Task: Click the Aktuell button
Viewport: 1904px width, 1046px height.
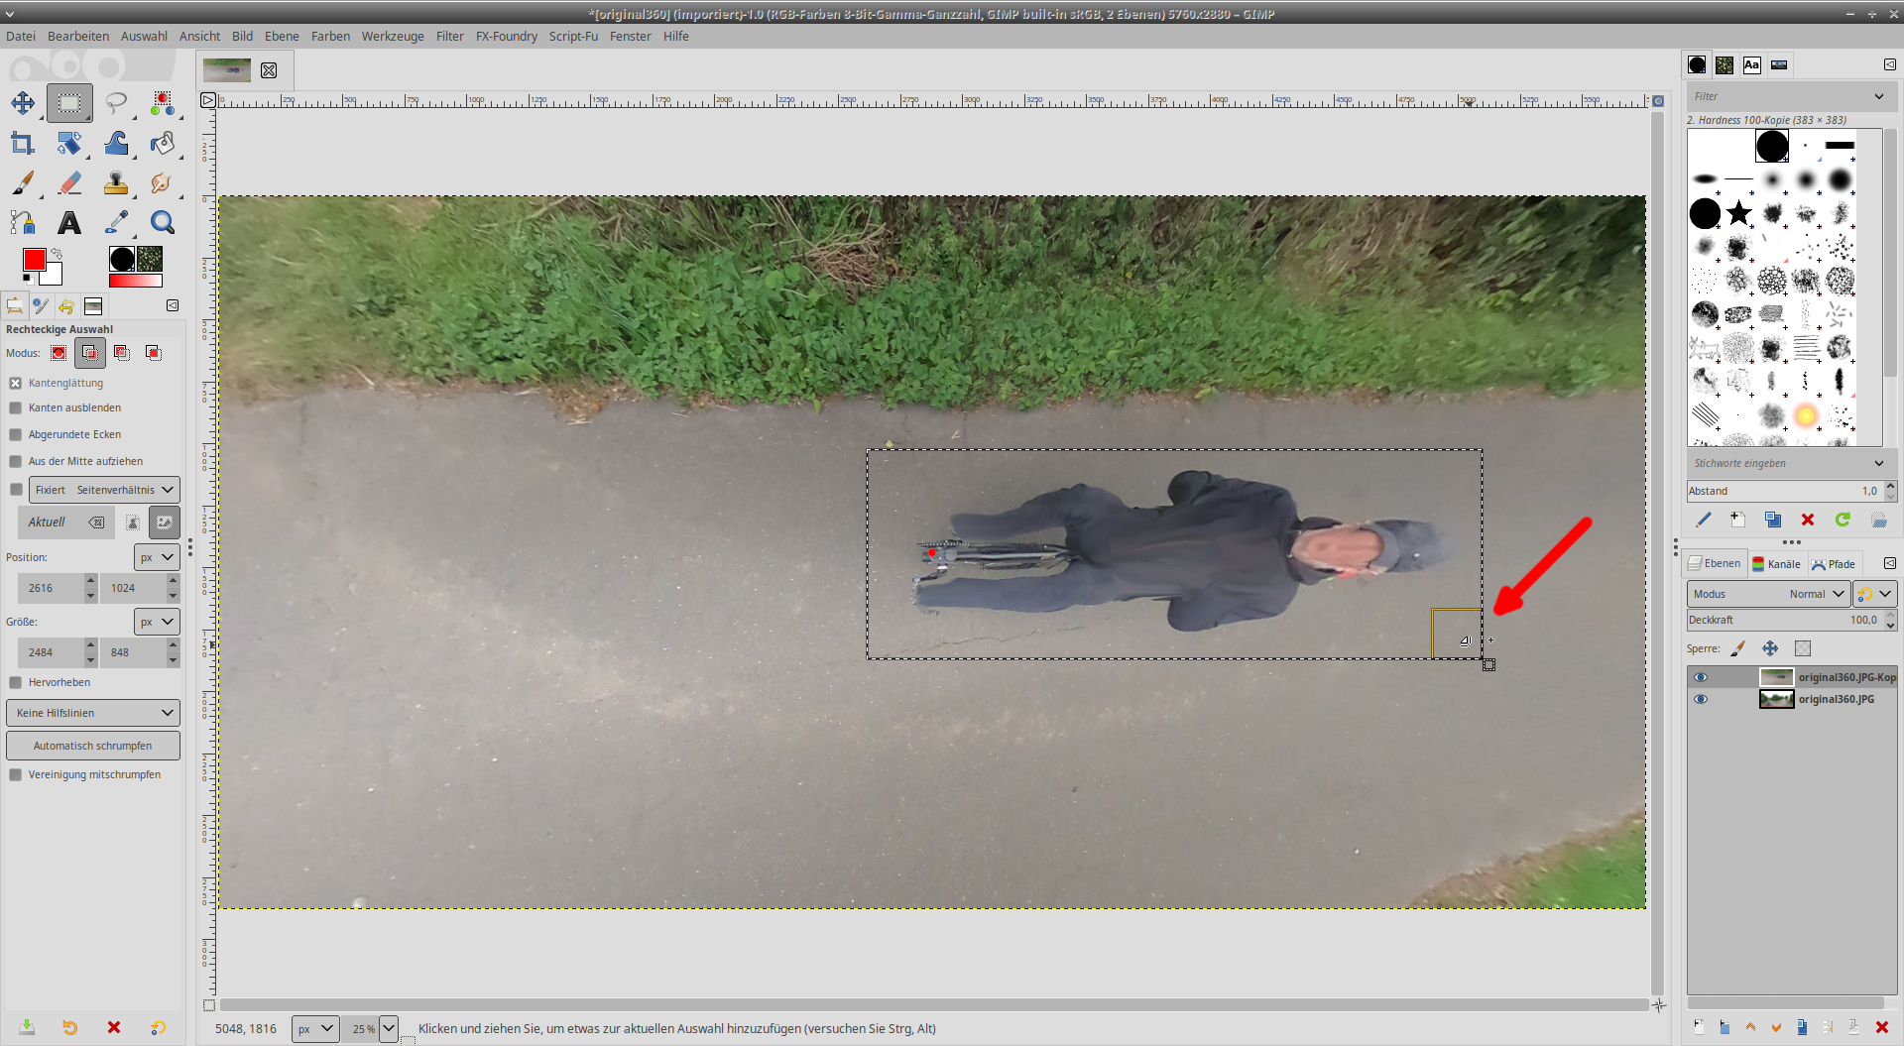Action: point(47,523)
